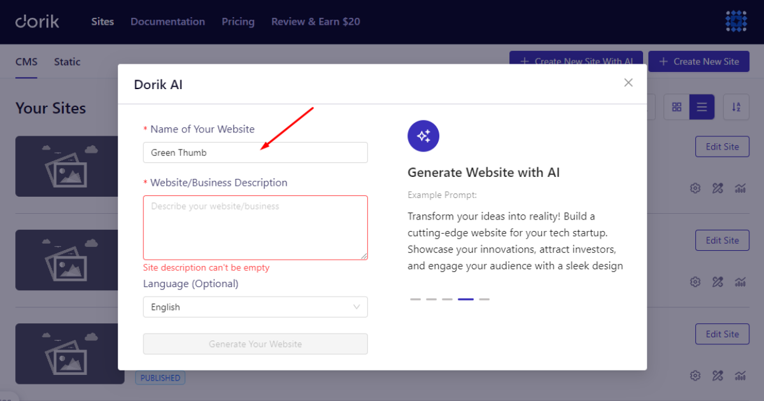Open design tools icon of second site row
764x401 pixels.
click(718, 281)
